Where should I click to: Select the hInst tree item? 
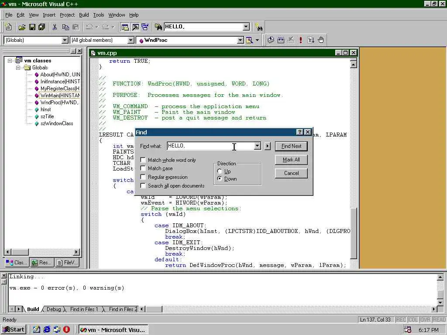45,109
